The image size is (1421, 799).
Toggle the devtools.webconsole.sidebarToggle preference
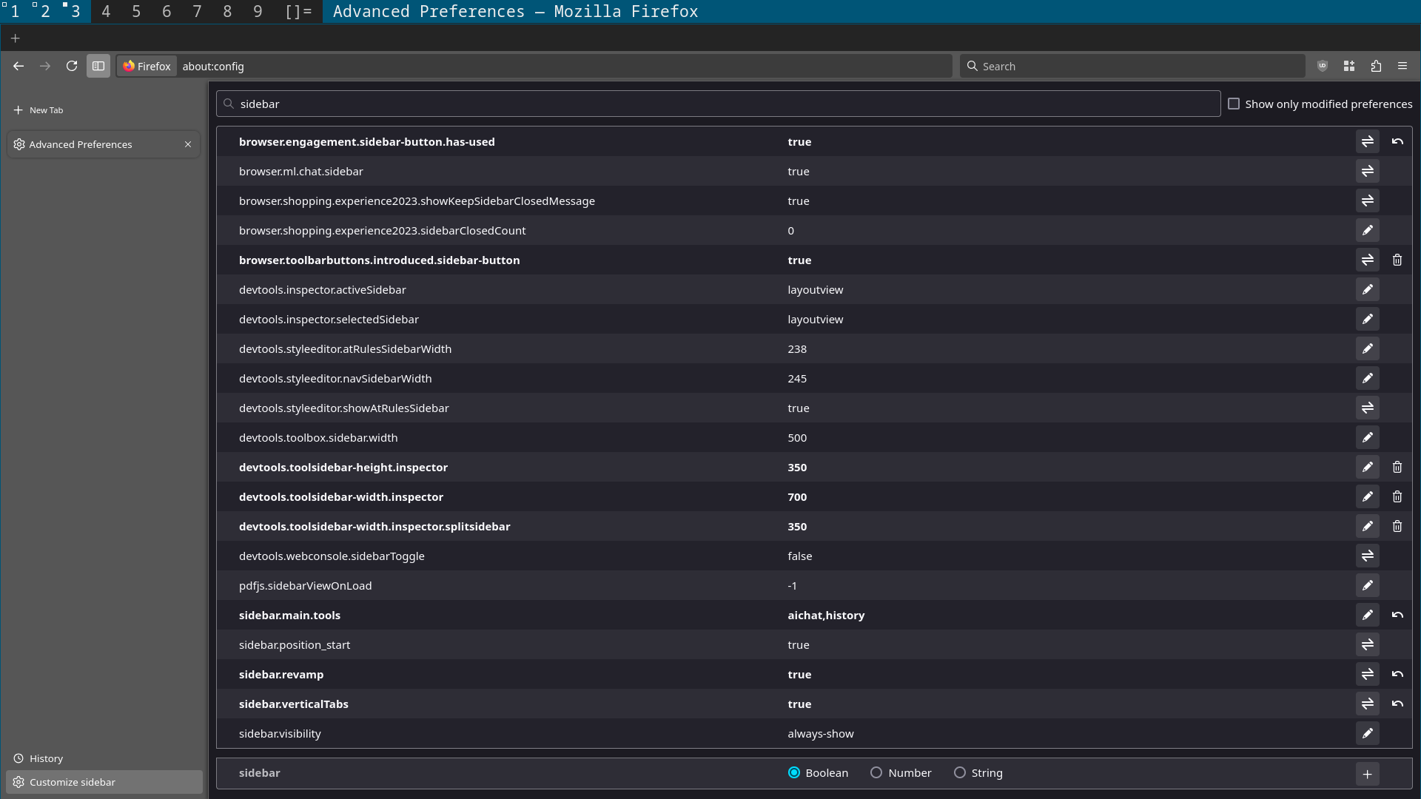click(1367, 556)
